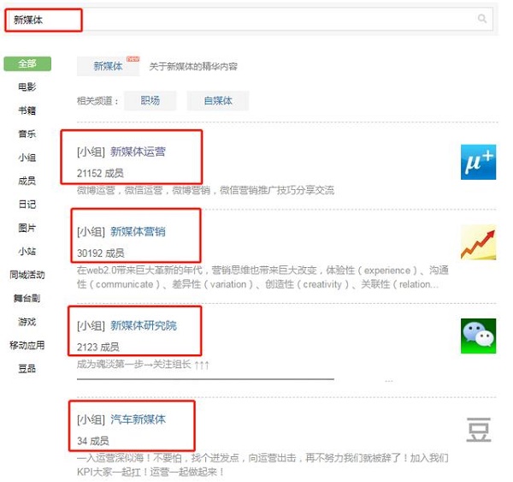The height and width of the screenshot is (482, 513).
Task: Filter results by 游戏
Action: [x=27, y=321]
